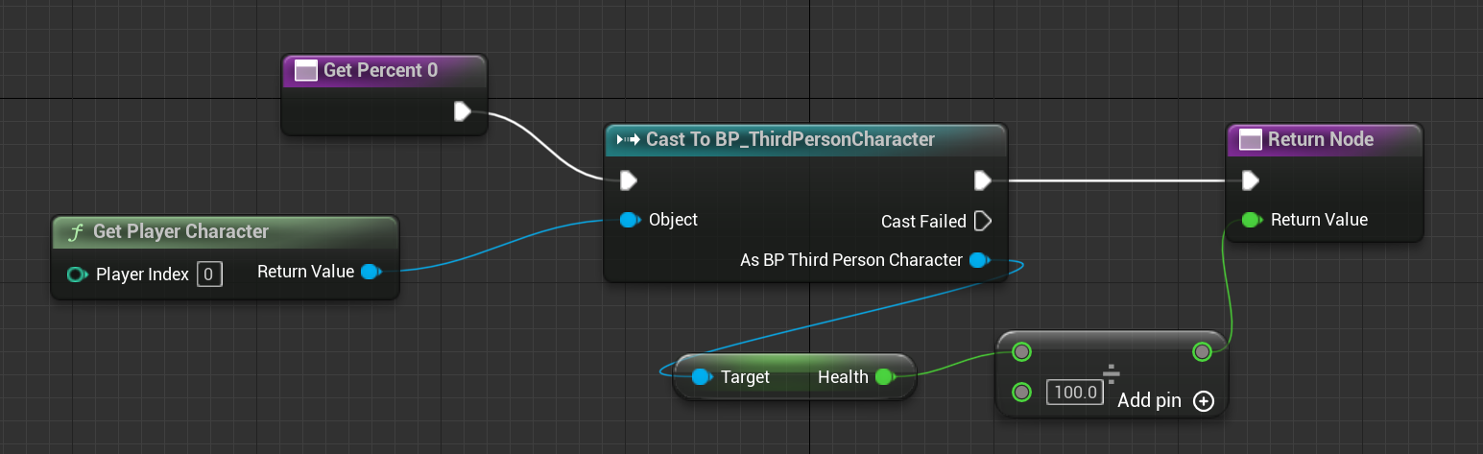
Task: Click Get Player Character's Return Value output pin
Action: pos(369,273)
